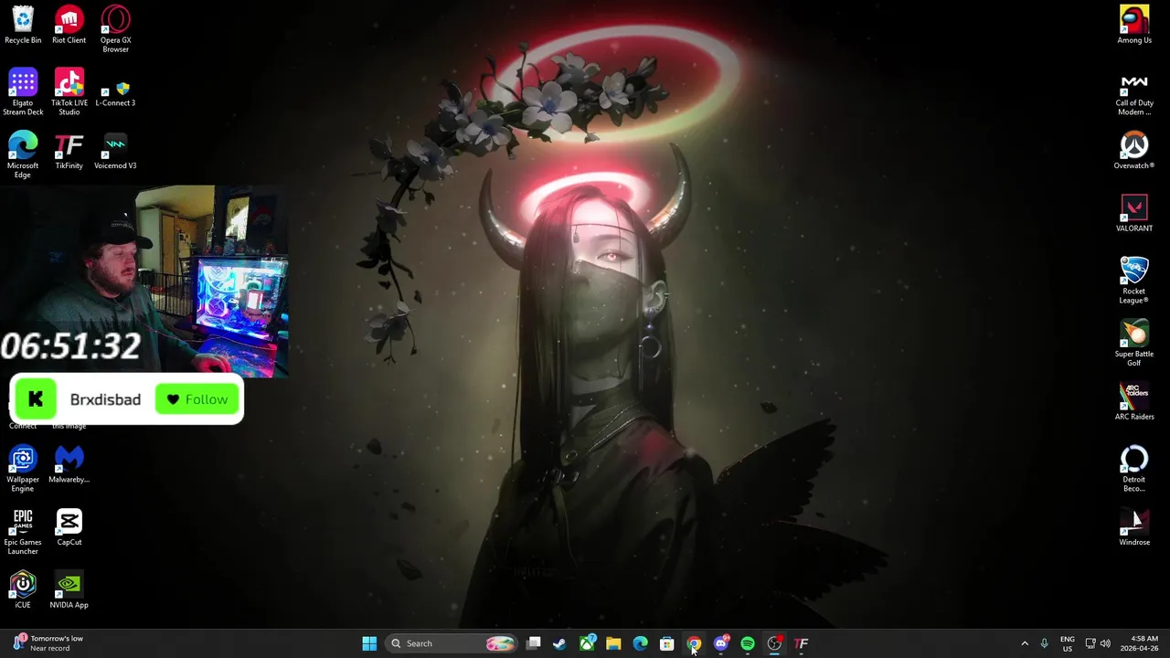The image size is (1170, 658).
Task: Select the Malwarebytes desktop shortcut
Action: [69, 465]
